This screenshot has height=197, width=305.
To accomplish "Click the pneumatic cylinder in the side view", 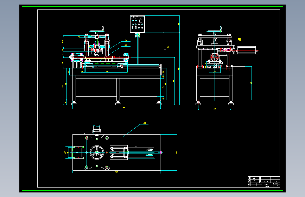I will [246, 50].
